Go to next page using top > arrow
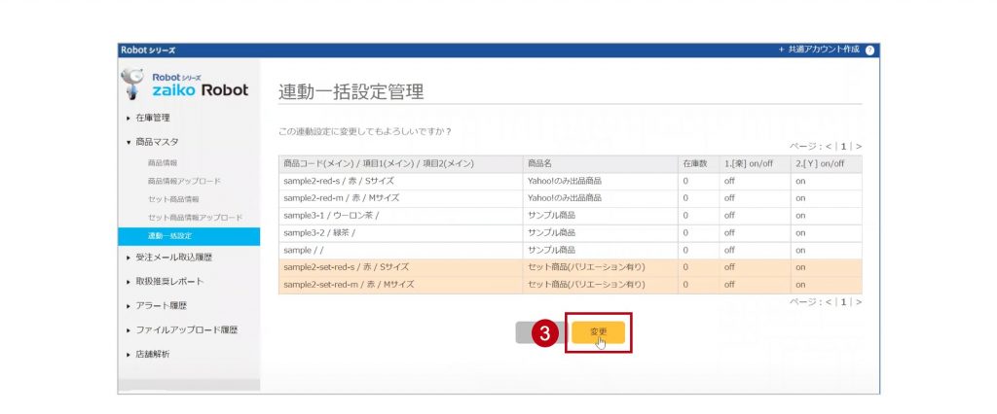 (x=858, y=146)
